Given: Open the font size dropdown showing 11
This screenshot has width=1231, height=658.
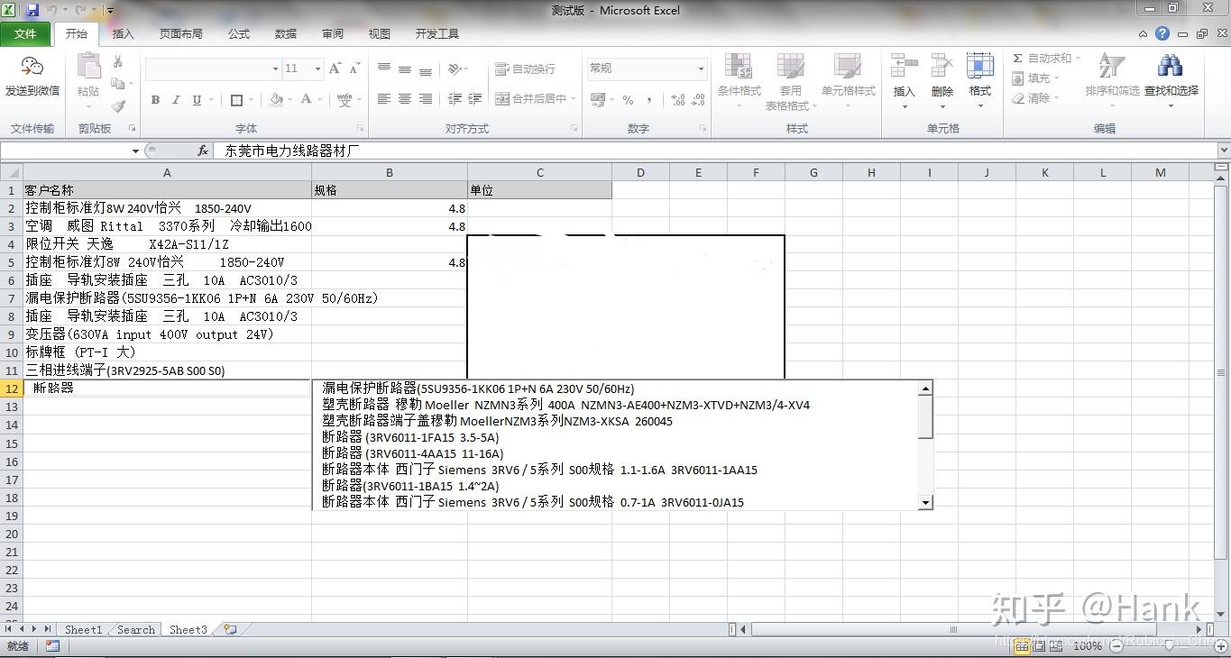Looking at the screenshot, I should click(x=317, y=69).
